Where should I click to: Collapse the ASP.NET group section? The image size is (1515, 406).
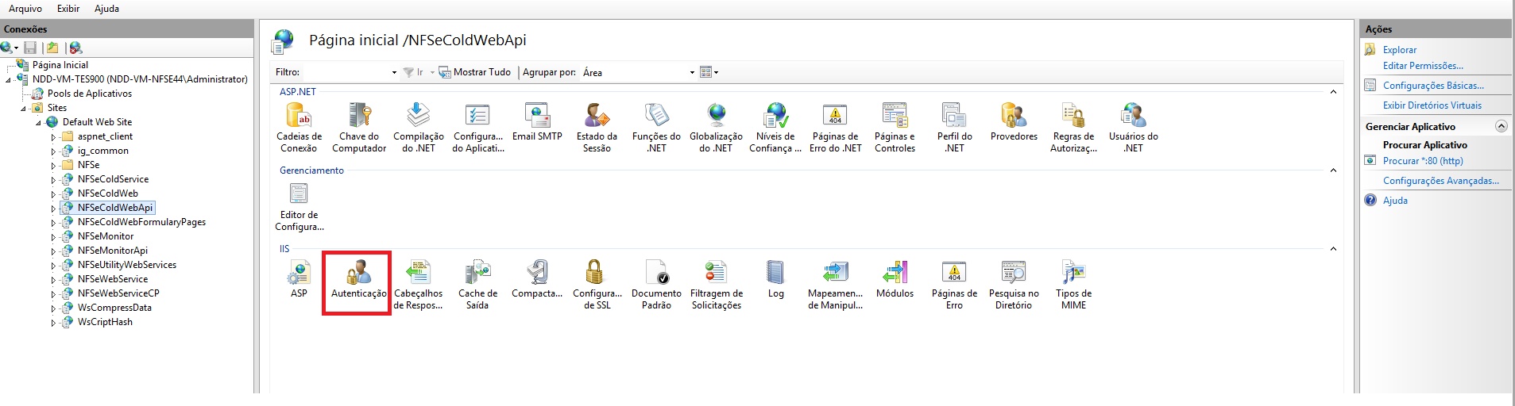[1333, 92]
